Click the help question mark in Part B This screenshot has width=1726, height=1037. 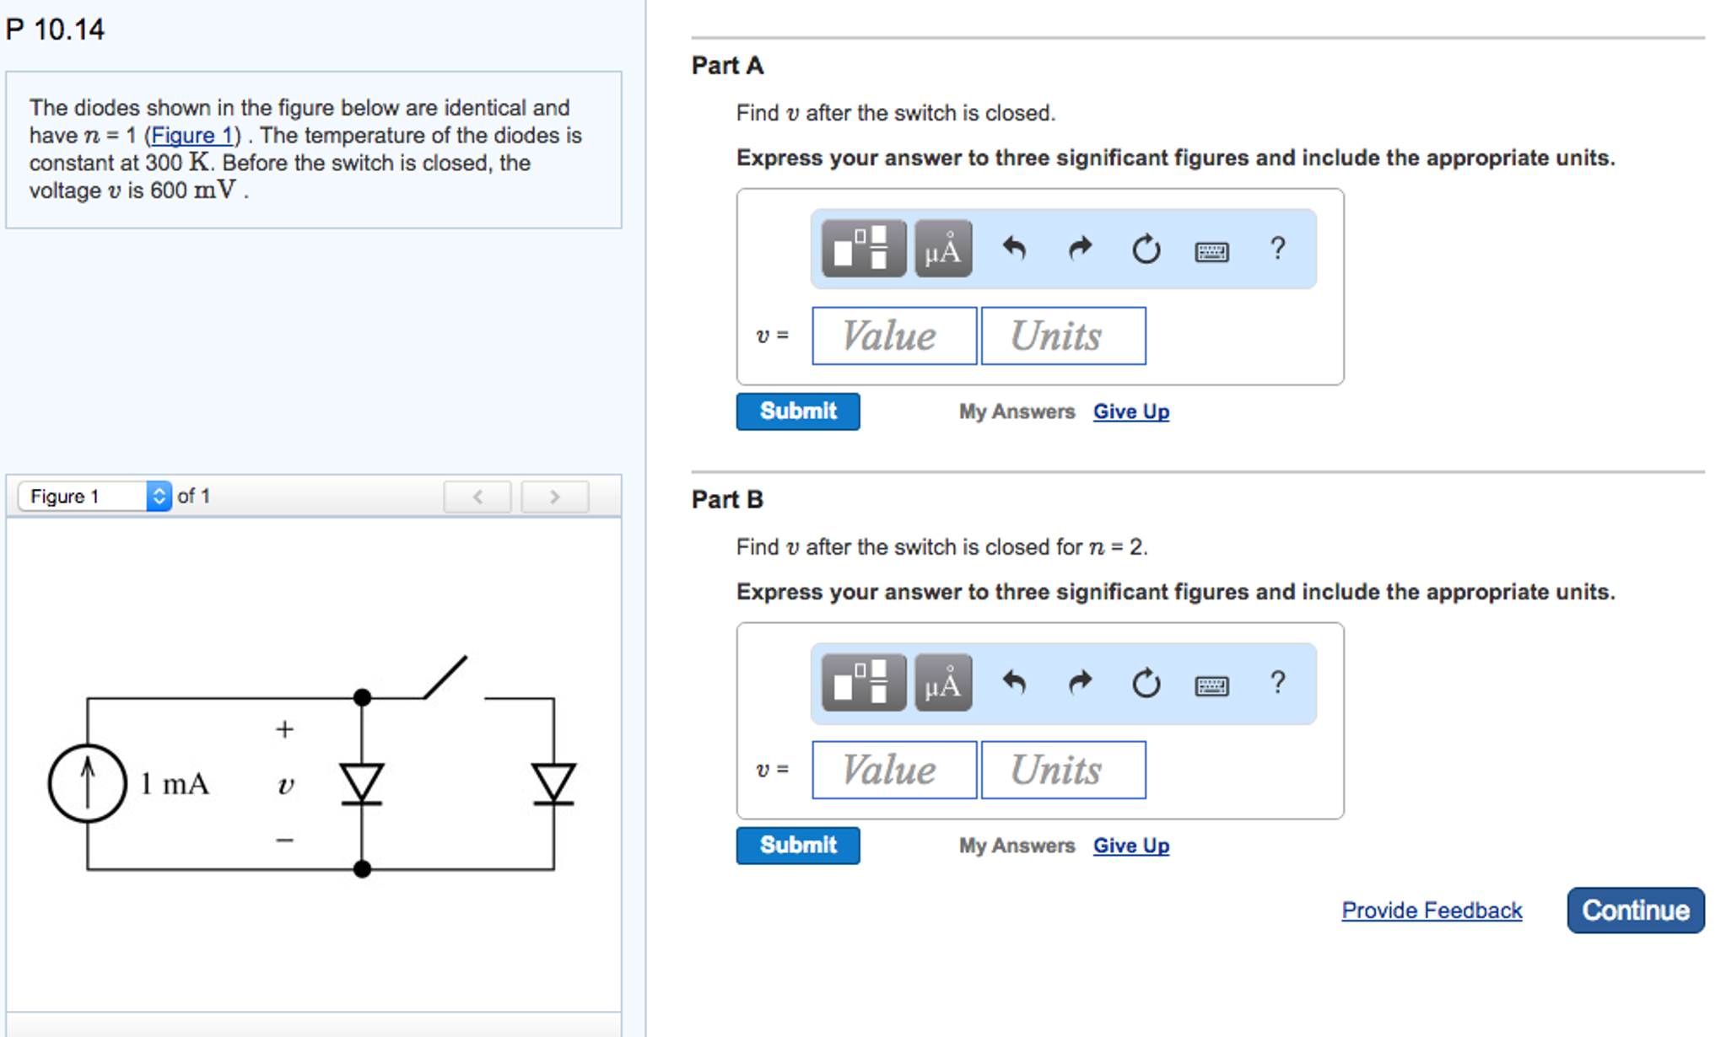(1278, 684)
